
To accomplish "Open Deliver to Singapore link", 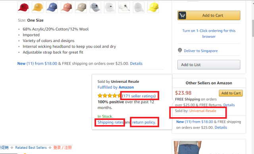I will coord(201,51).
